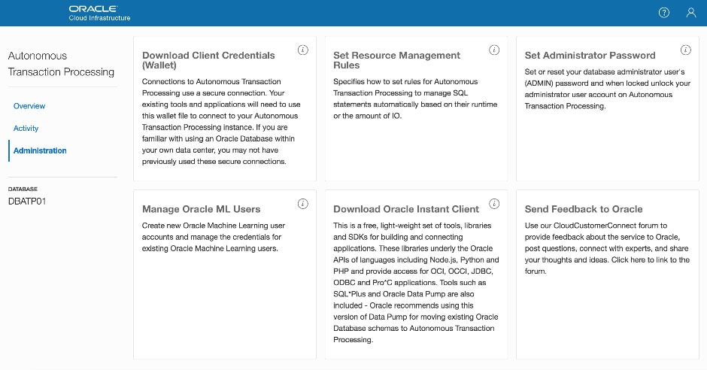Click info icon on Set Resource Management Rules
707x370 pixels.
pyautogui.click(x=494, y=50)
